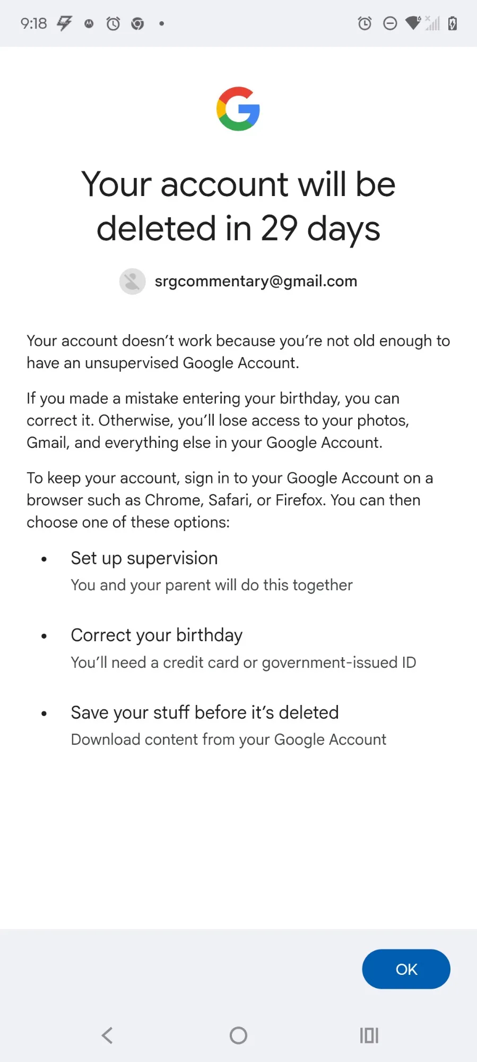The image size is (477, 1062).
Task: Select the Set up supervision option
Action: (144, 558)
